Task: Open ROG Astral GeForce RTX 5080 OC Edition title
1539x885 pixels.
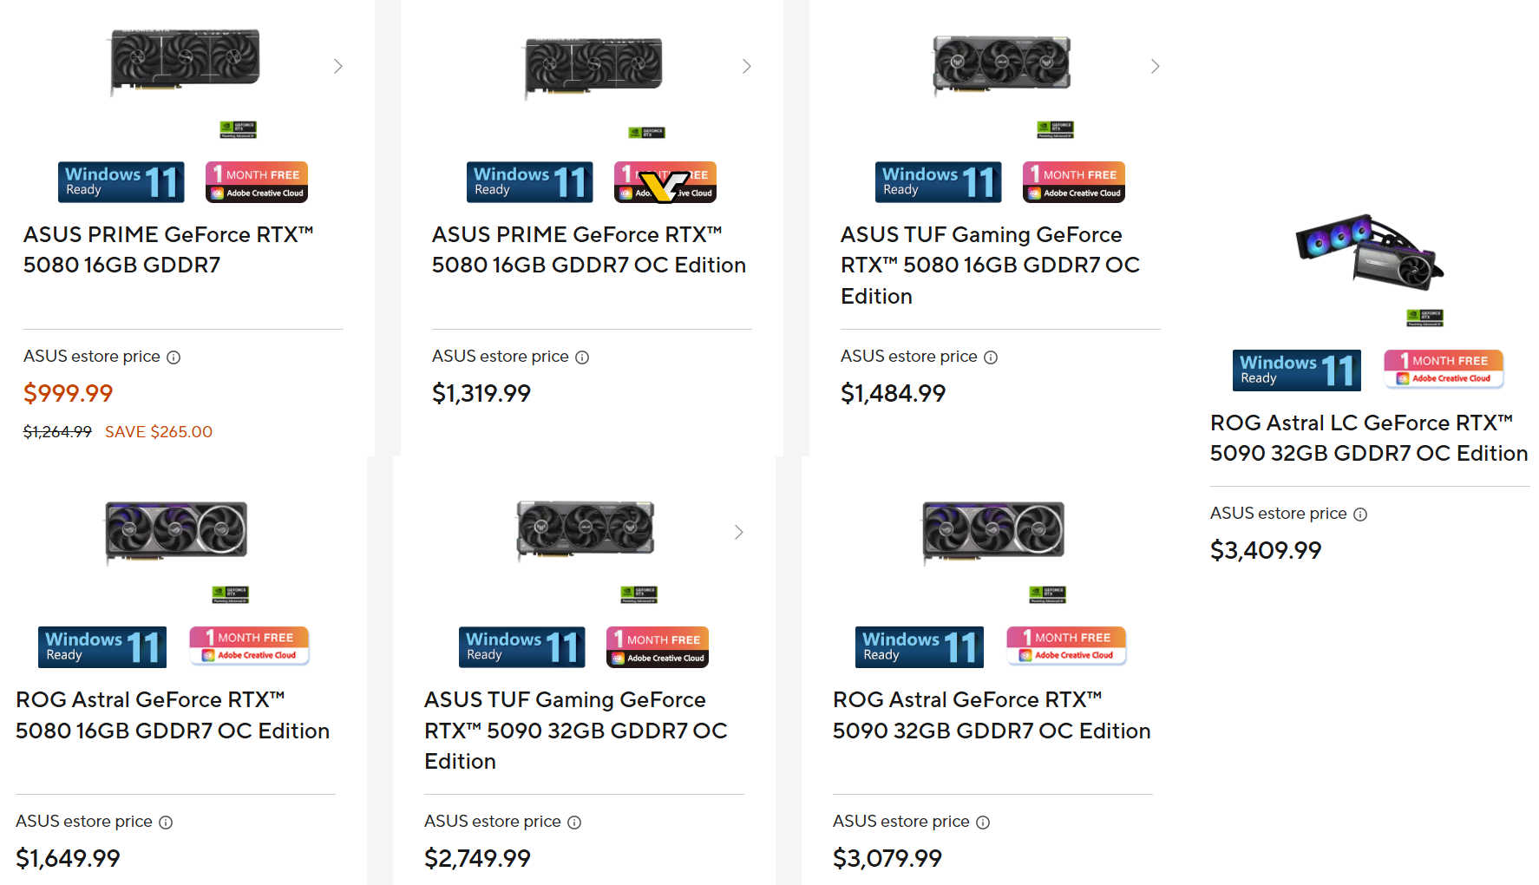Action: (x=173, y=715)
